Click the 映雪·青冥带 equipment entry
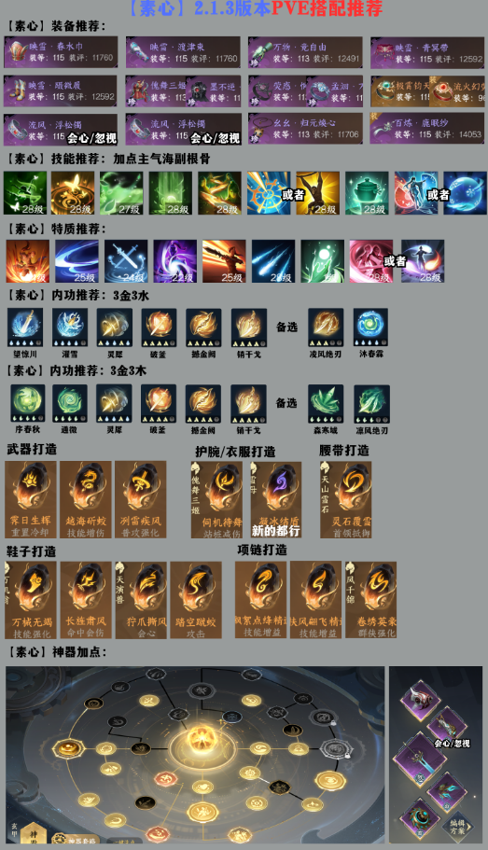 426,52
